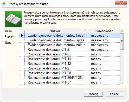Click the Popraw link
The width and height of the screenshot is (129, 102).
tap(10, 36)
